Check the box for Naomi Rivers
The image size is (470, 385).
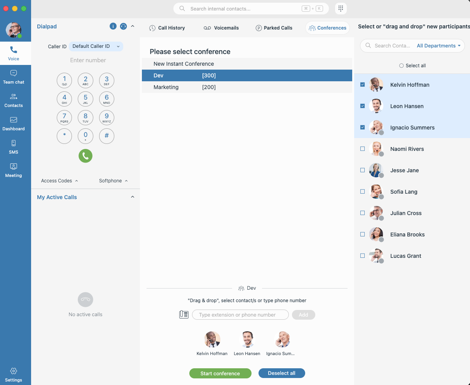(363, 149)
